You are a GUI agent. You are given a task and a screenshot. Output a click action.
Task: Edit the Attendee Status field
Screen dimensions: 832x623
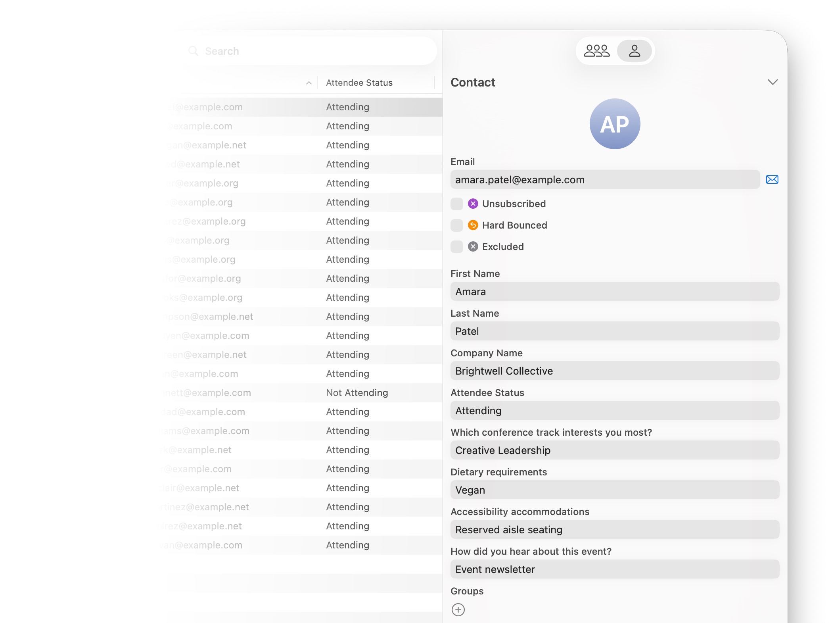pyautogui.click(x=615, y=410)
